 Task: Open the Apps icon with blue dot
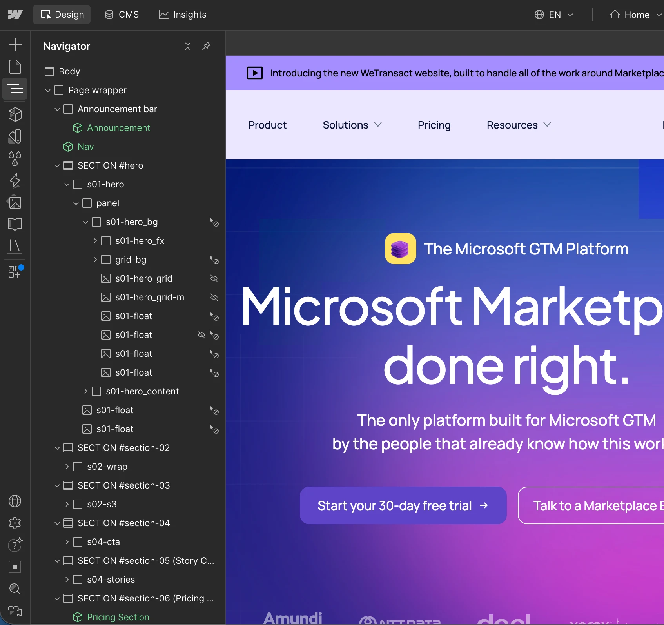15,271
